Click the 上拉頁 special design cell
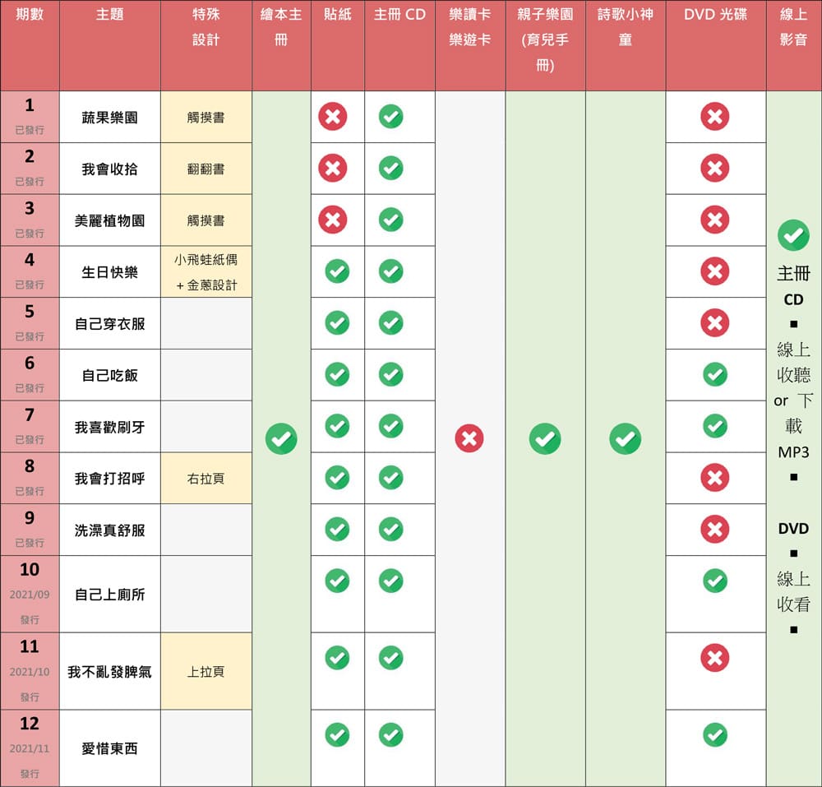Viewport: 822px width, 787px height. [206, 671]
